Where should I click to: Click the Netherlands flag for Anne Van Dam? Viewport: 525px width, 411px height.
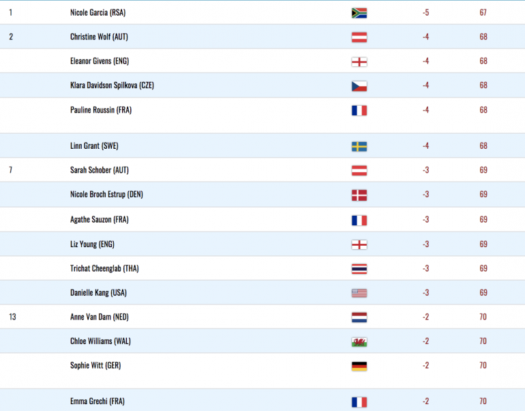pos(359,317)
